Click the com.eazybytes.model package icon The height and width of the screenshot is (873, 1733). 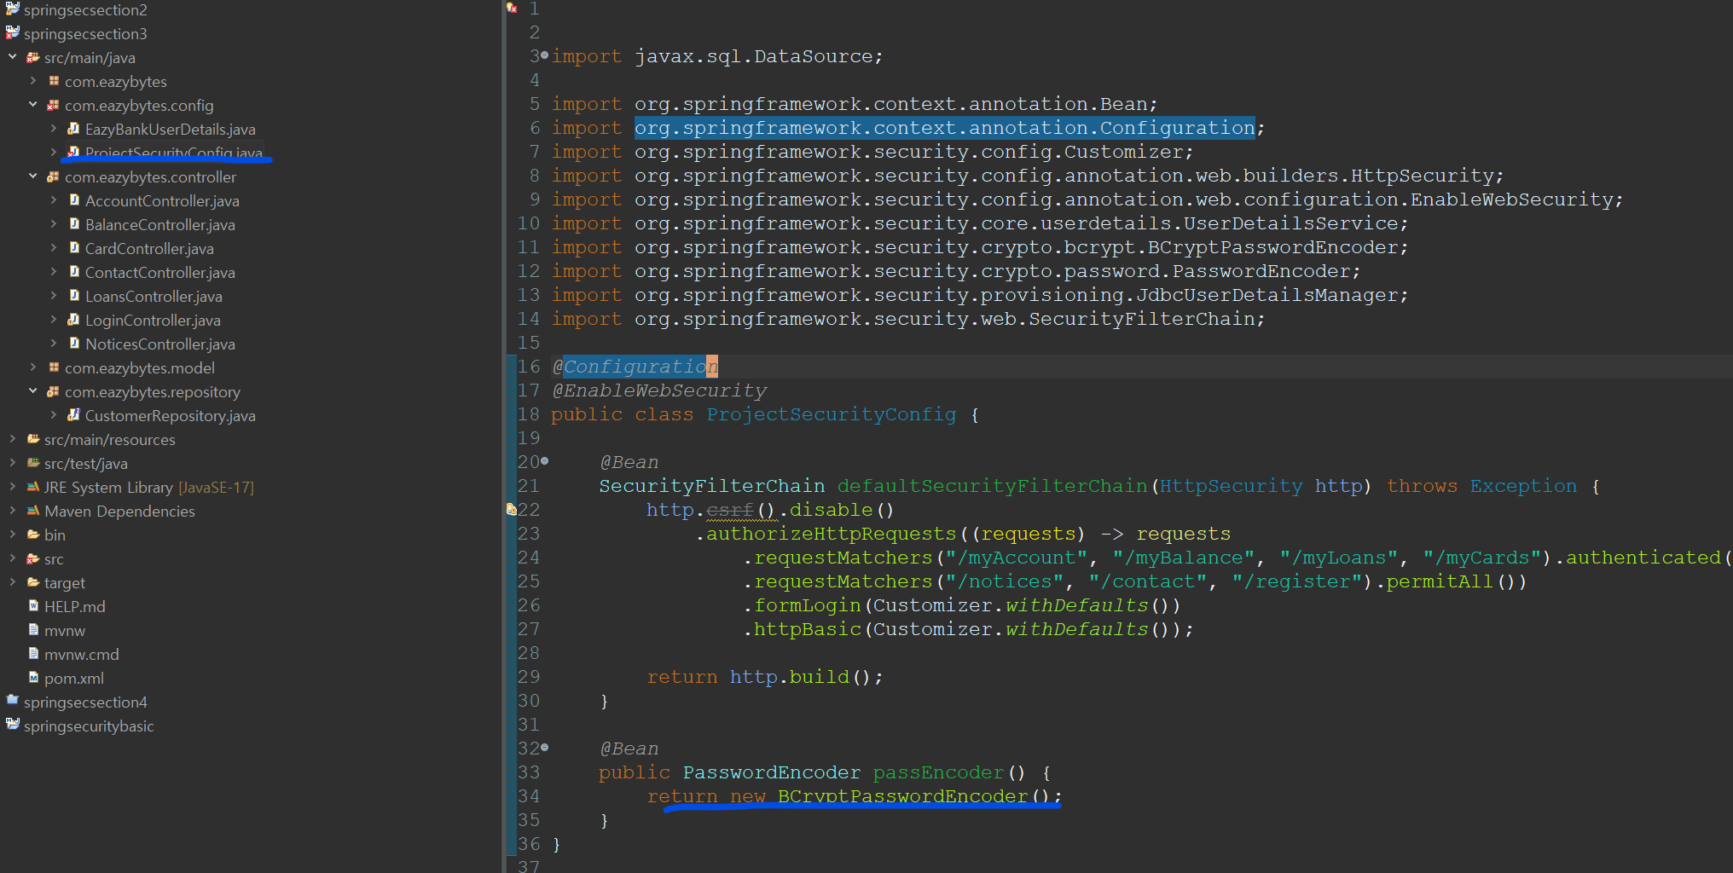[54, 367]
